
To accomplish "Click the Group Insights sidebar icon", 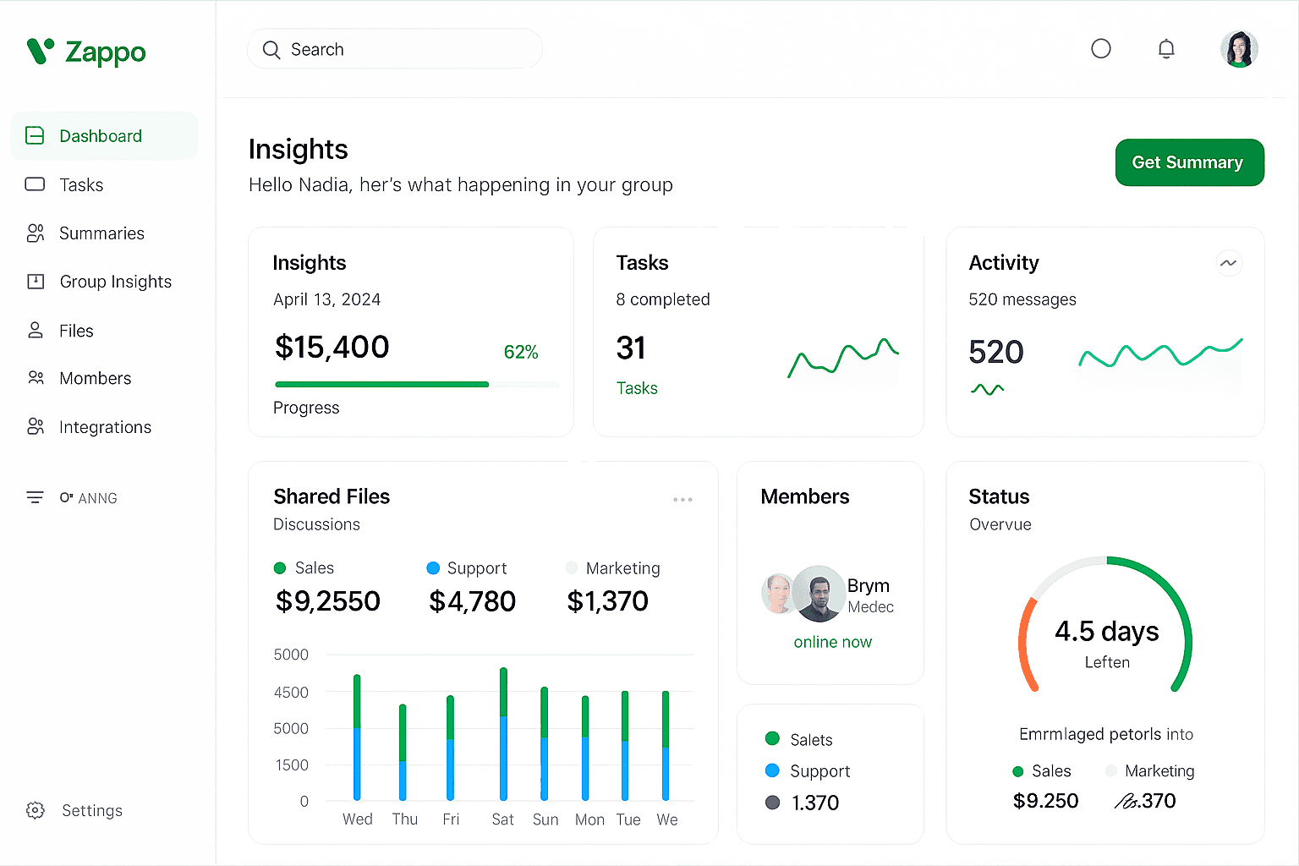I will click(x=36, y=282).
